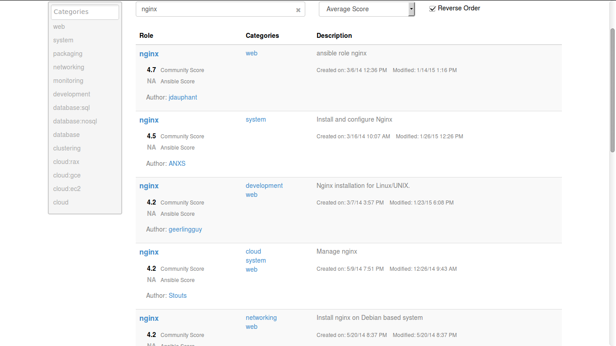Image resolution: width=616 pixels, height=346 pixels.
Task: Select the web category in sidebar
Action: click(59, 27)
